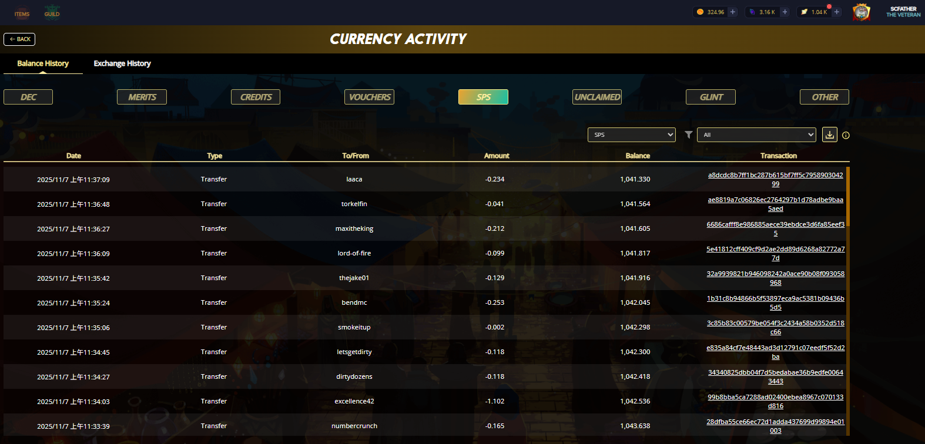Screen dimensions: 925x444
Task: Select the MERITS currency button
Action: (x=142, y=97)
